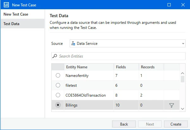Click the UiPath logo in title bar

click(x=6, y=5)
